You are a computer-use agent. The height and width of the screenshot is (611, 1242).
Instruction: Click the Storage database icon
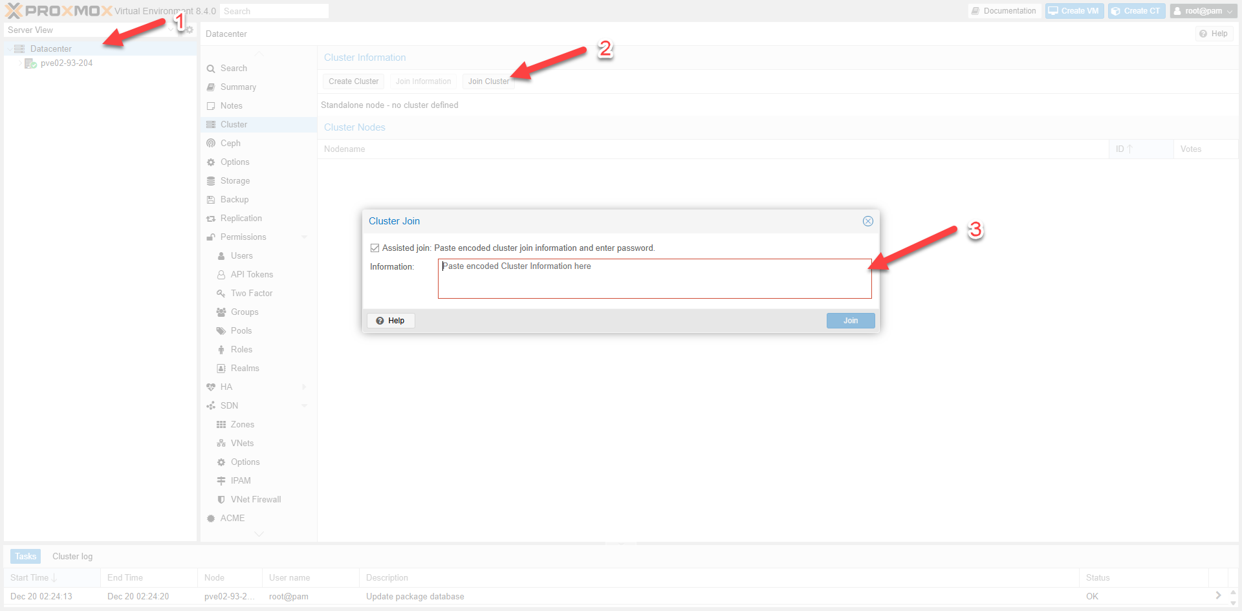[211, 181]
